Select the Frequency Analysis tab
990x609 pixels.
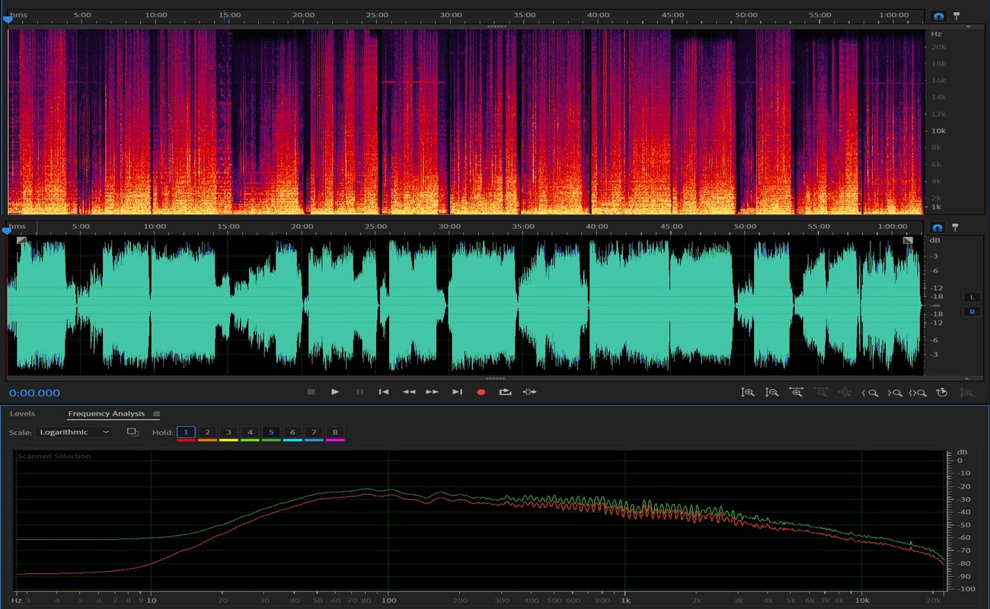point(106,414)
